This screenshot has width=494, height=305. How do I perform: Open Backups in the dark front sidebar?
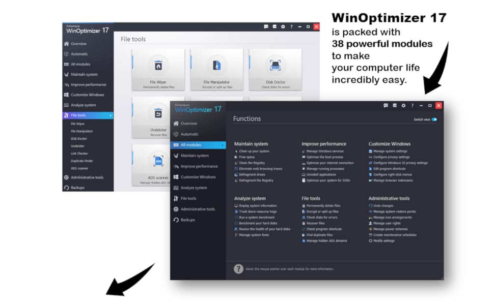pos(187,220)
